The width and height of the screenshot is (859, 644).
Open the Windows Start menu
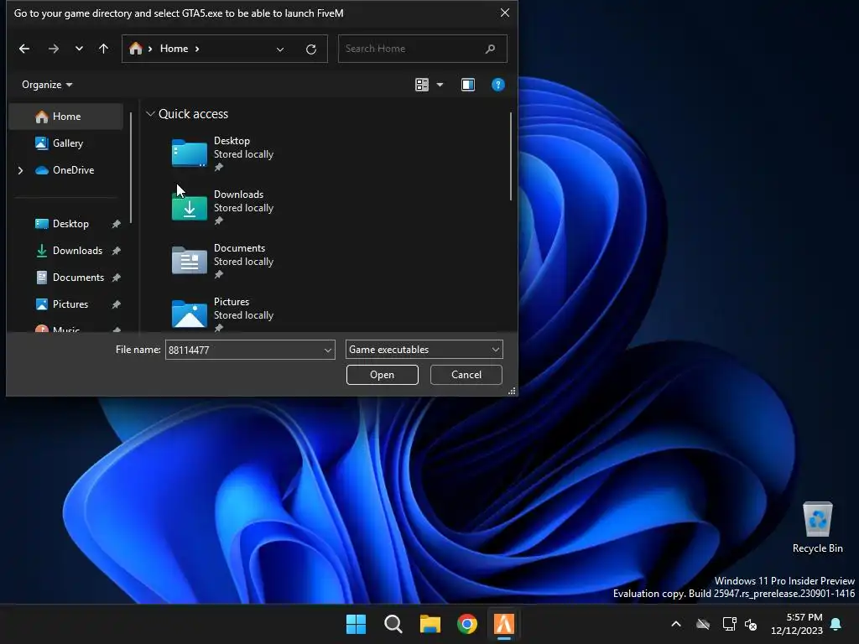click(356, 624)
